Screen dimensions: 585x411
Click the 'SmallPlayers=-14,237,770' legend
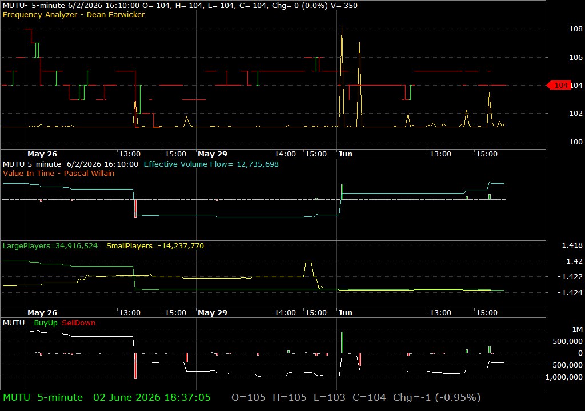pos(155,246)
